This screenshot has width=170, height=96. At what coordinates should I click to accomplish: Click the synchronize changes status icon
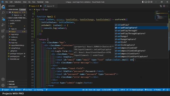pyautogui.click(x=12, y=90)
